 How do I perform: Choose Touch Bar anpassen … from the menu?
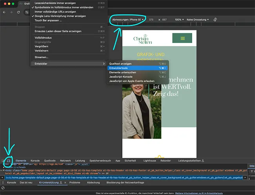(48, 20)
